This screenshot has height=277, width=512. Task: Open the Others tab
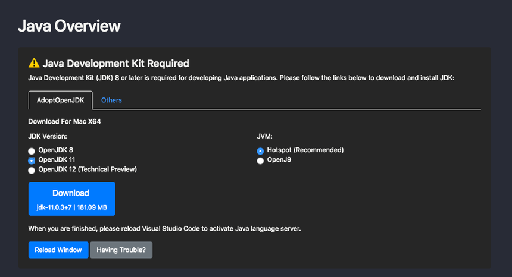point(111,100)
